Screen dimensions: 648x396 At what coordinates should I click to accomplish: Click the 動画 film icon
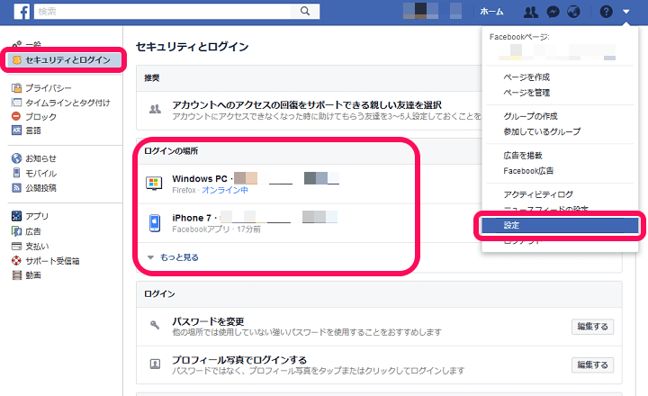pos(16,274)
